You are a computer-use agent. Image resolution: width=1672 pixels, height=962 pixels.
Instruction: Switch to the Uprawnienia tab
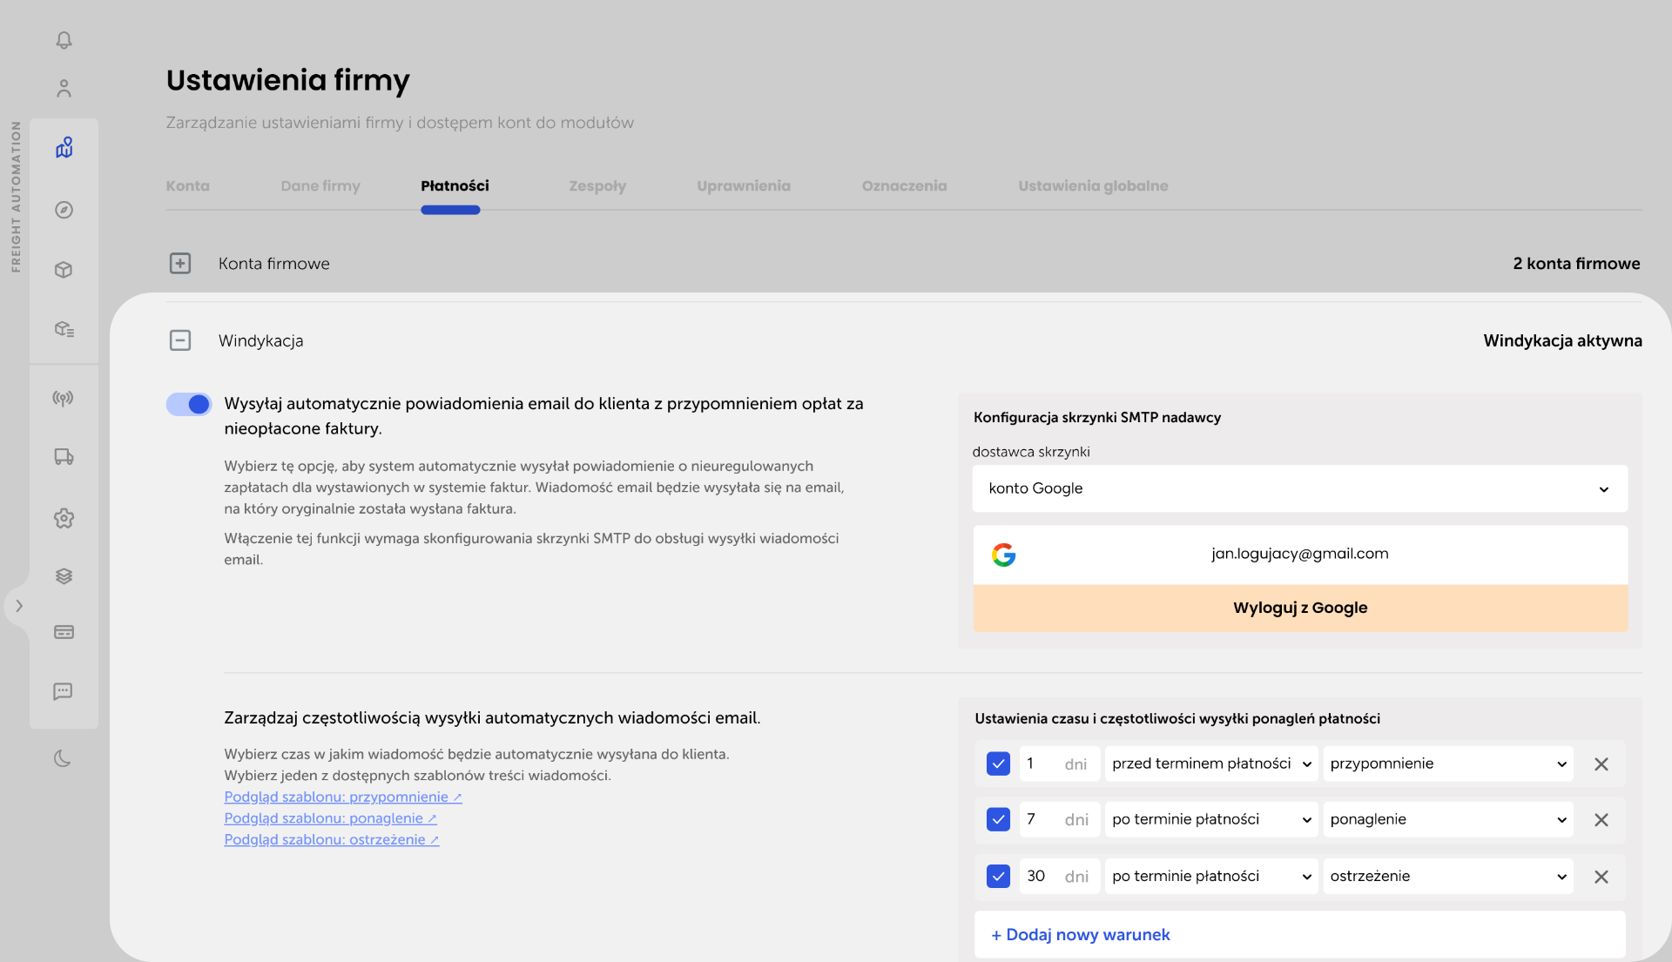coord(743,185)
